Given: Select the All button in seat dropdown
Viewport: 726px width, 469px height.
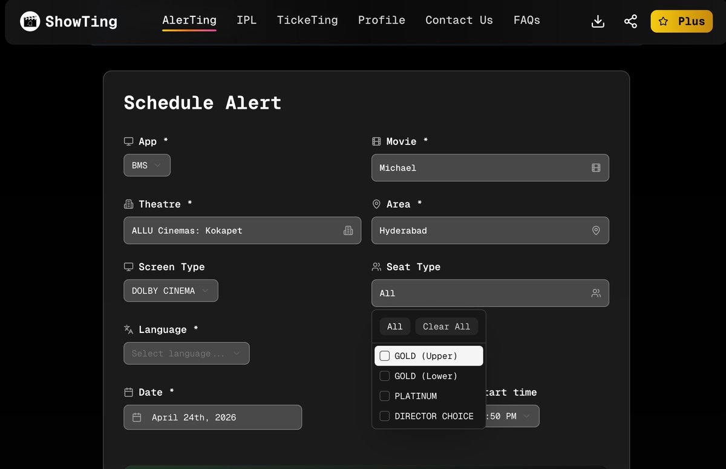Looking at the screenshot, I should (395, 326).
